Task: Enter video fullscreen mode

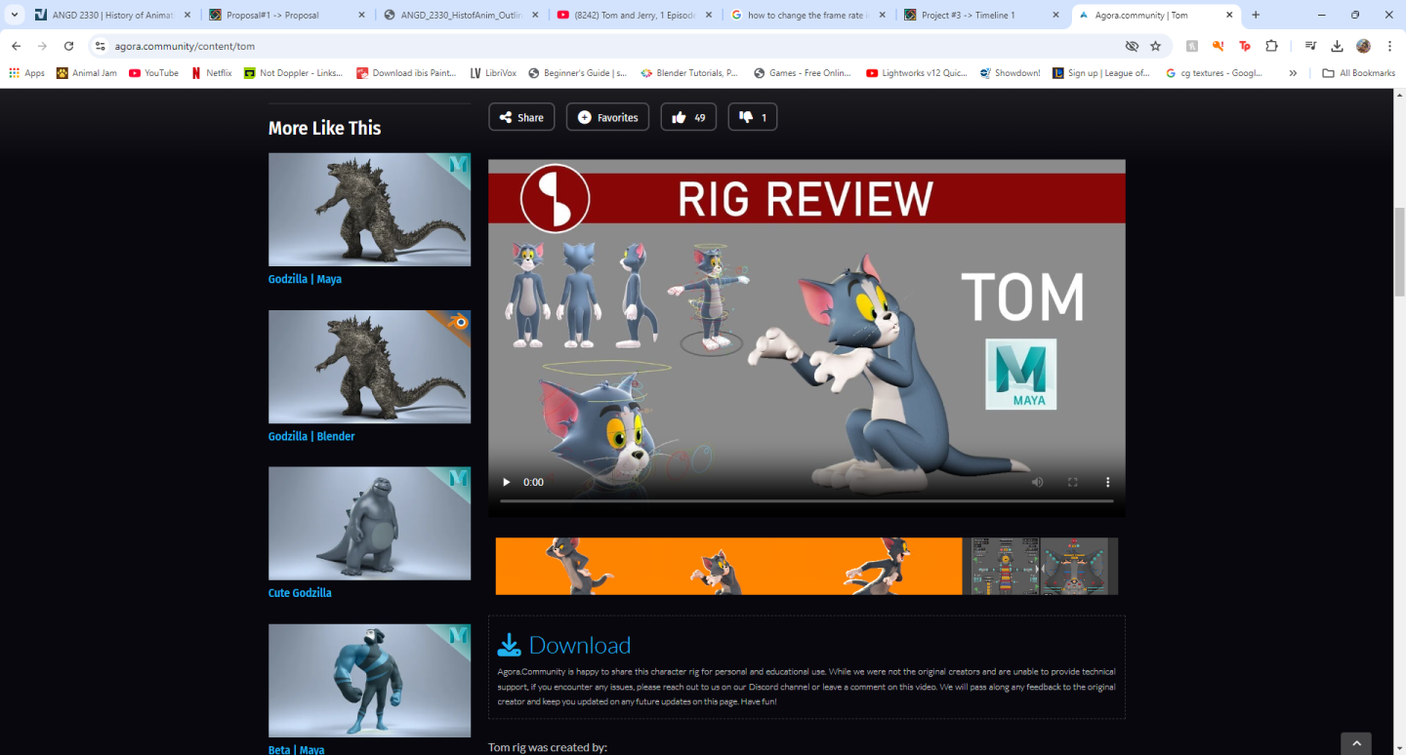Action: (1072, 482)
